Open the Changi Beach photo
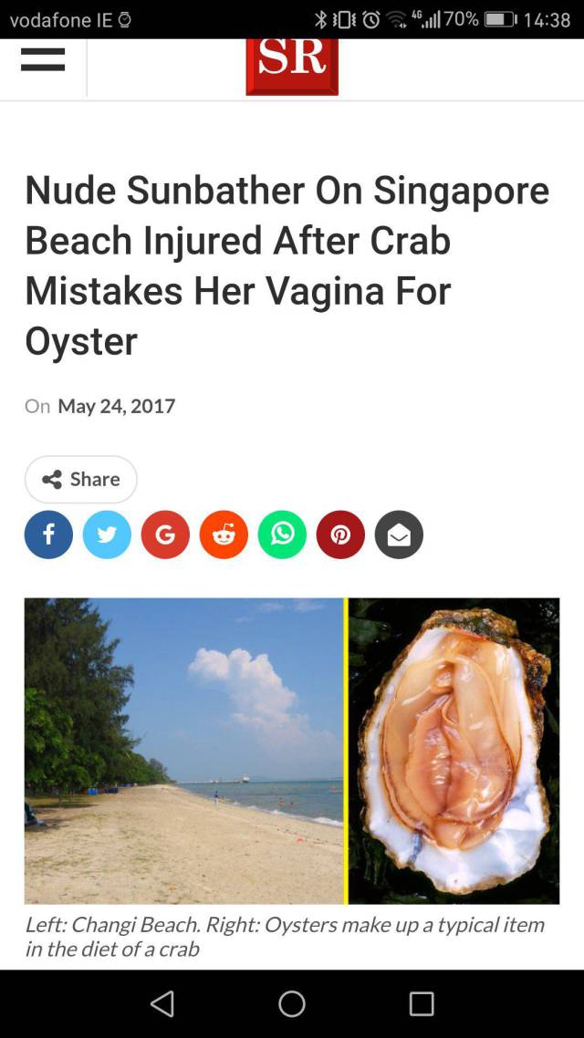The image size is (584, 1038). [184, 751]
